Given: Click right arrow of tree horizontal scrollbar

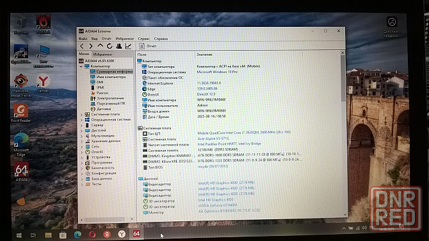Looking at the screenshot, I should point(132,219).
